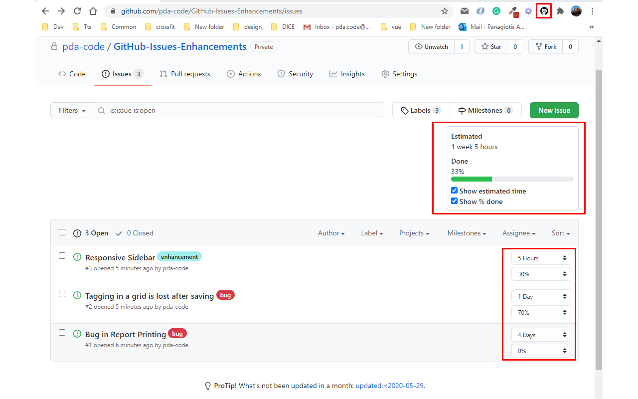Click the green open-issue icon beside Bug in Report Printing
Image resolution: width=638 pixels, height=399 pixels.
click(x=77, y=333)
